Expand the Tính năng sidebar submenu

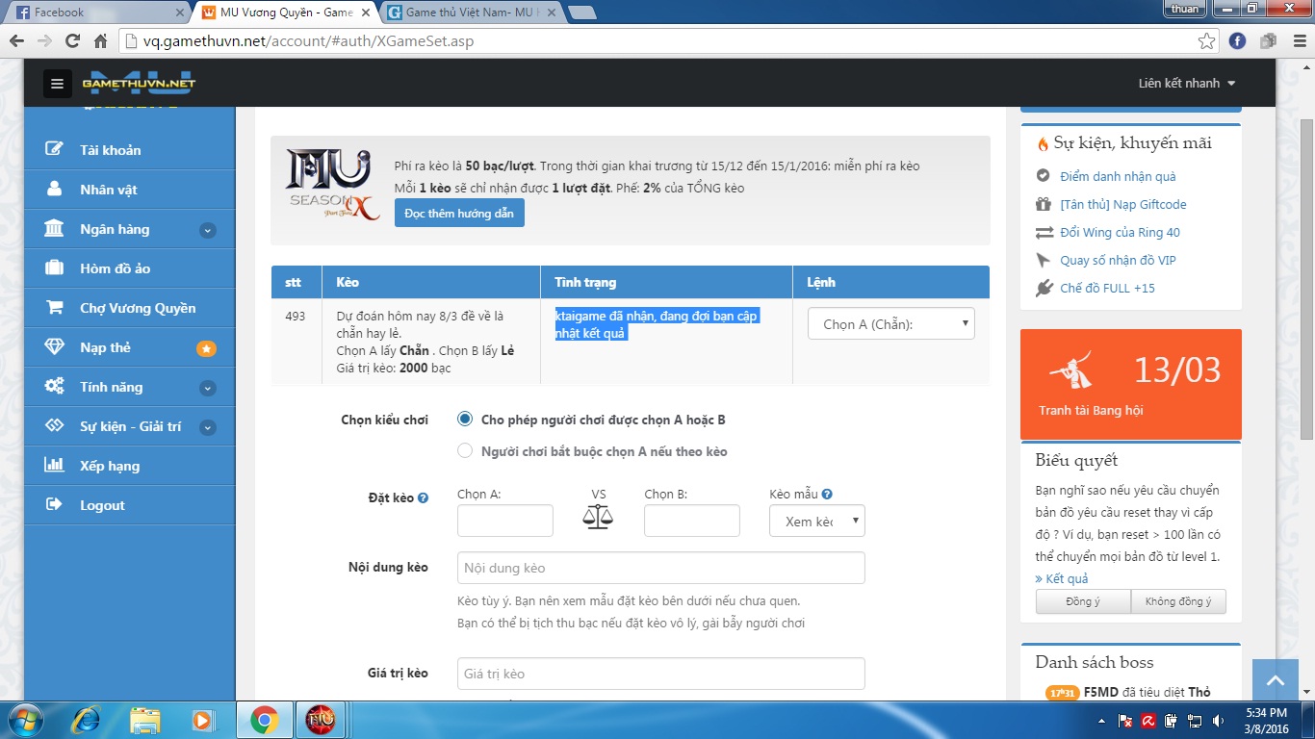click(x=207, y=388)
